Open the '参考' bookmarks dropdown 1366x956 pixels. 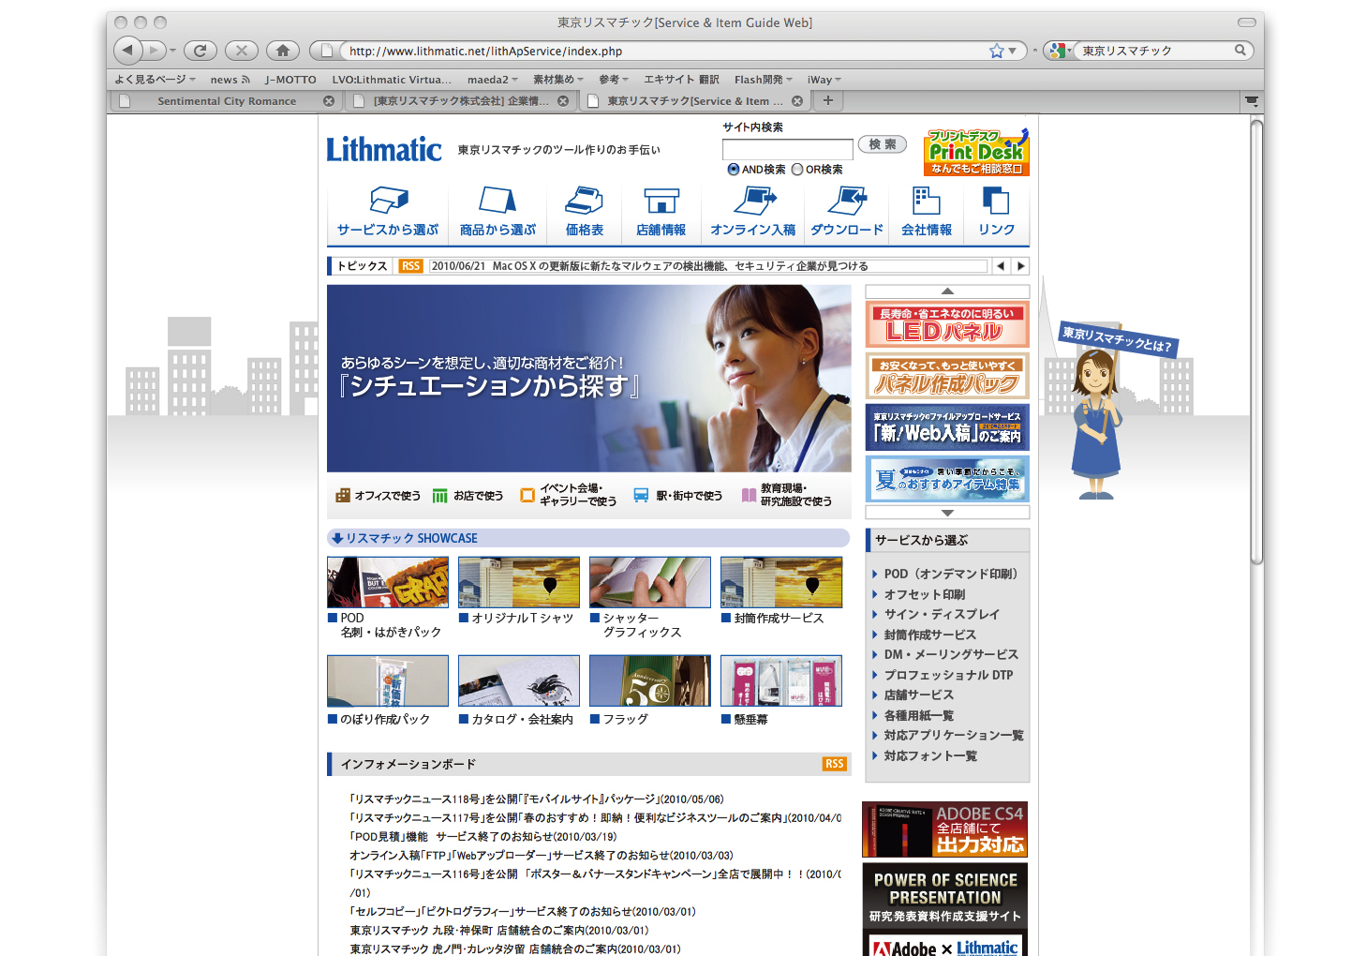(614, 80)
